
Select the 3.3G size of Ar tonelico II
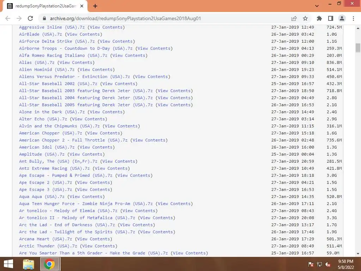[331, 218]
